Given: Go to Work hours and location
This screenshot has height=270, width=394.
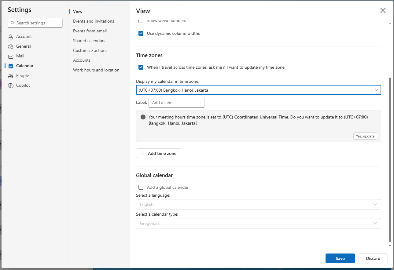Looking at the screenshot, I should [96, 70].
